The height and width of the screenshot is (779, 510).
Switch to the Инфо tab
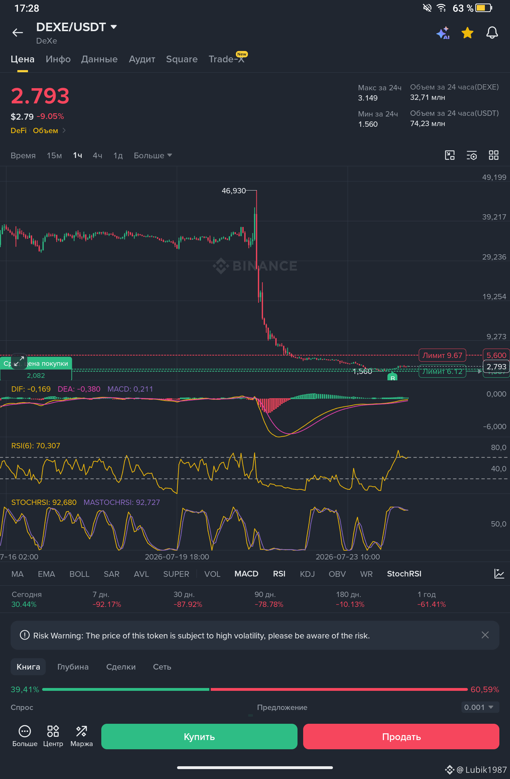(x=58, y=59)
